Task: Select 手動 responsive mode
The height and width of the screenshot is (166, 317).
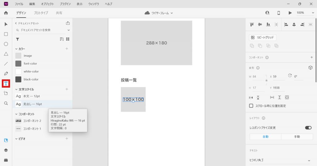Action: 297,137
